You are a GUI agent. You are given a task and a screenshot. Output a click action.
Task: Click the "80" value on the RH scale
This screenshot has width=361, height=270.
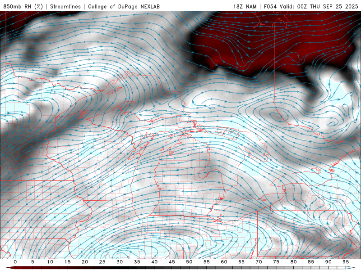pos(293,262)
